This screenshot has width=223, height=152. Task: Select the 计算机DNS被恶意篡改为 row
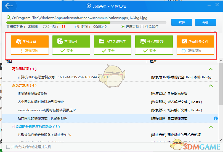(110, 77)
